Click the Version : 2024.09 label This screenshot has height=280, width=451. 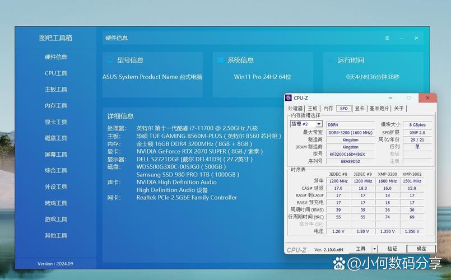(55, 264)
